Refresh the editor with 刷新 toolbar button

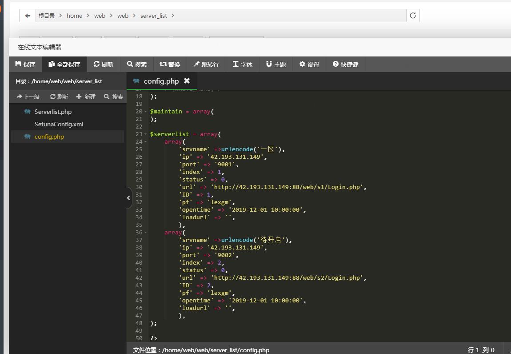104,64
